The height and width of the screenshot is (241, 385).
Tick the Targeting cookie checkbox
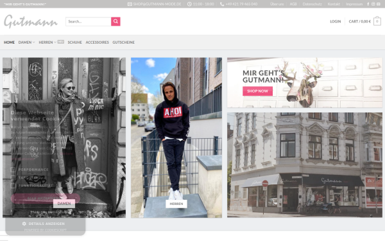pos(13,177)
